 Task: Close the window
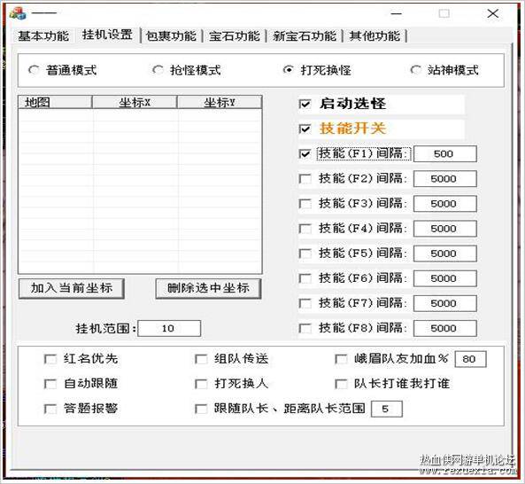click(x=492, y=14)
